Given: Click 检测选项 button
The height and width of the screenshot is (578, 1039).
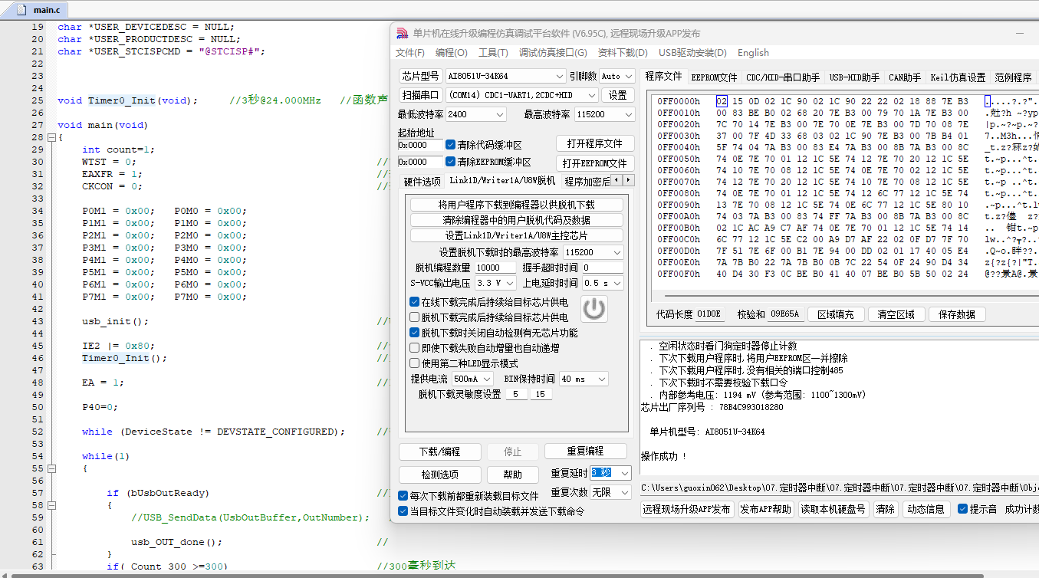Looking at the screenshot, I should (x=440, y=475).
